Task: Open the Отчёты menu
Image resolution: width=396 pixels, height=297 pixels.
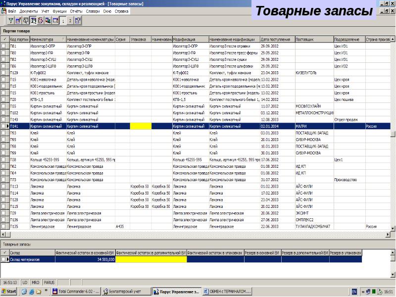Action: point(76,10)
